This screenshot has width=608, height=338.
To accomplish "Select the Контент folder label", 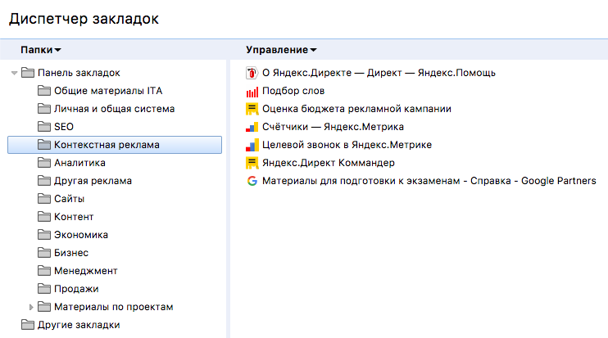I will click(74, 217).
